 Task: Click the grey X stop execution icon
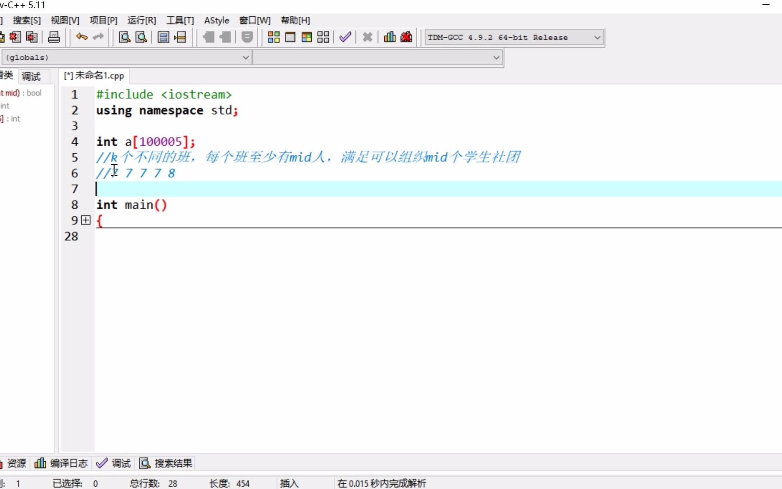[x=367, y=37]
